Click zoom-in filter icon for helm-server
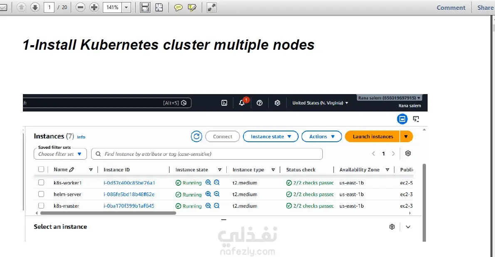 [x=208, y=194]
